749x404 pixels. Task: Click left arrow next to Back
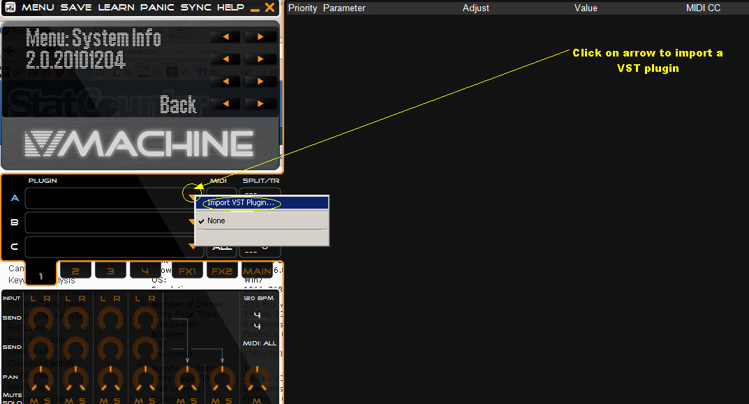pyautogui.click(x=225, y=104)
